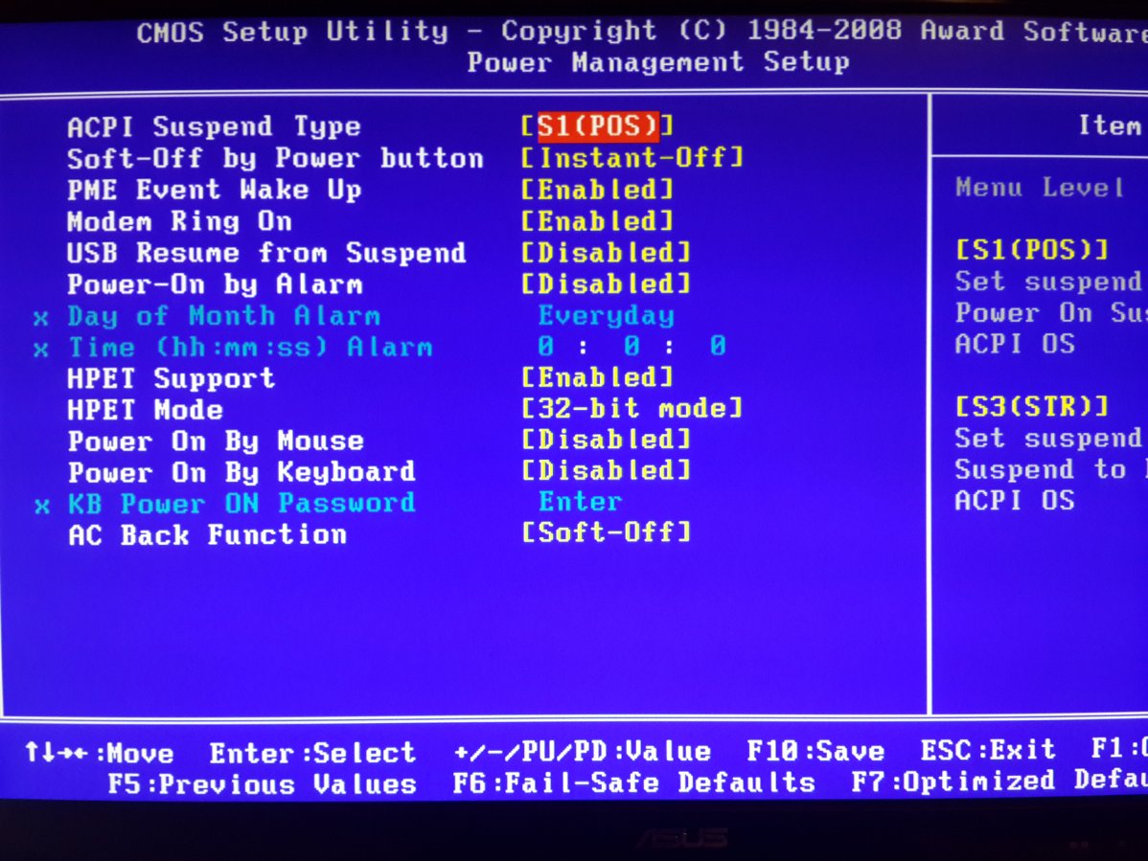The width and height of the screenshot is (1148, 861).
Task: Click the ESC:Exit hint
Action: pos(988,750)
